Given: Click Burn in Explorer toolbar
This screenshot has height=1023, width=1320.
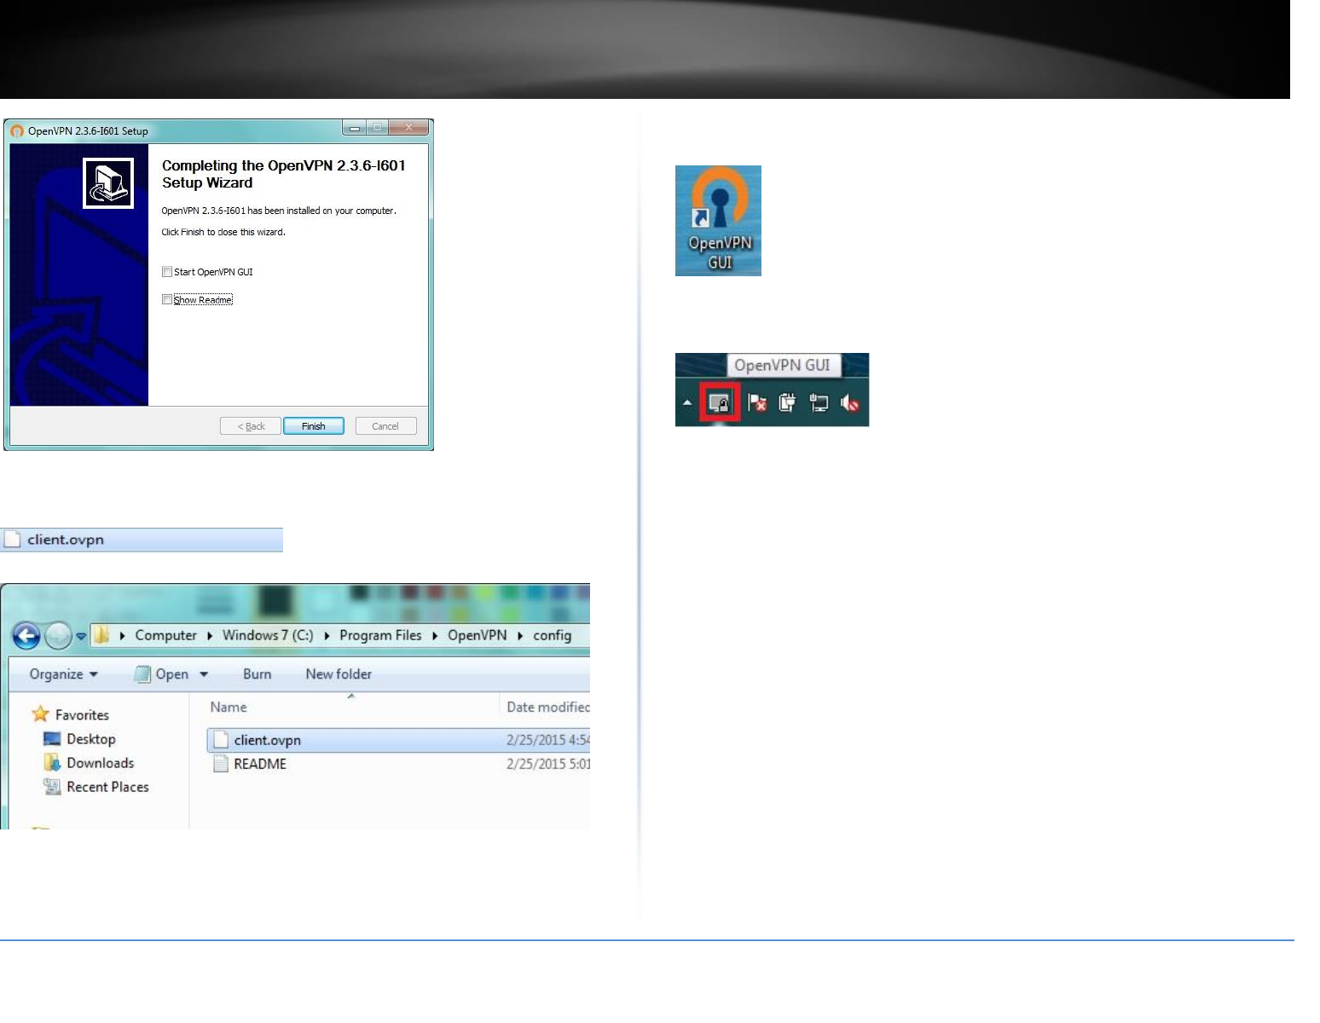Looking at the screenshot, I should click(x=257, y=674).
